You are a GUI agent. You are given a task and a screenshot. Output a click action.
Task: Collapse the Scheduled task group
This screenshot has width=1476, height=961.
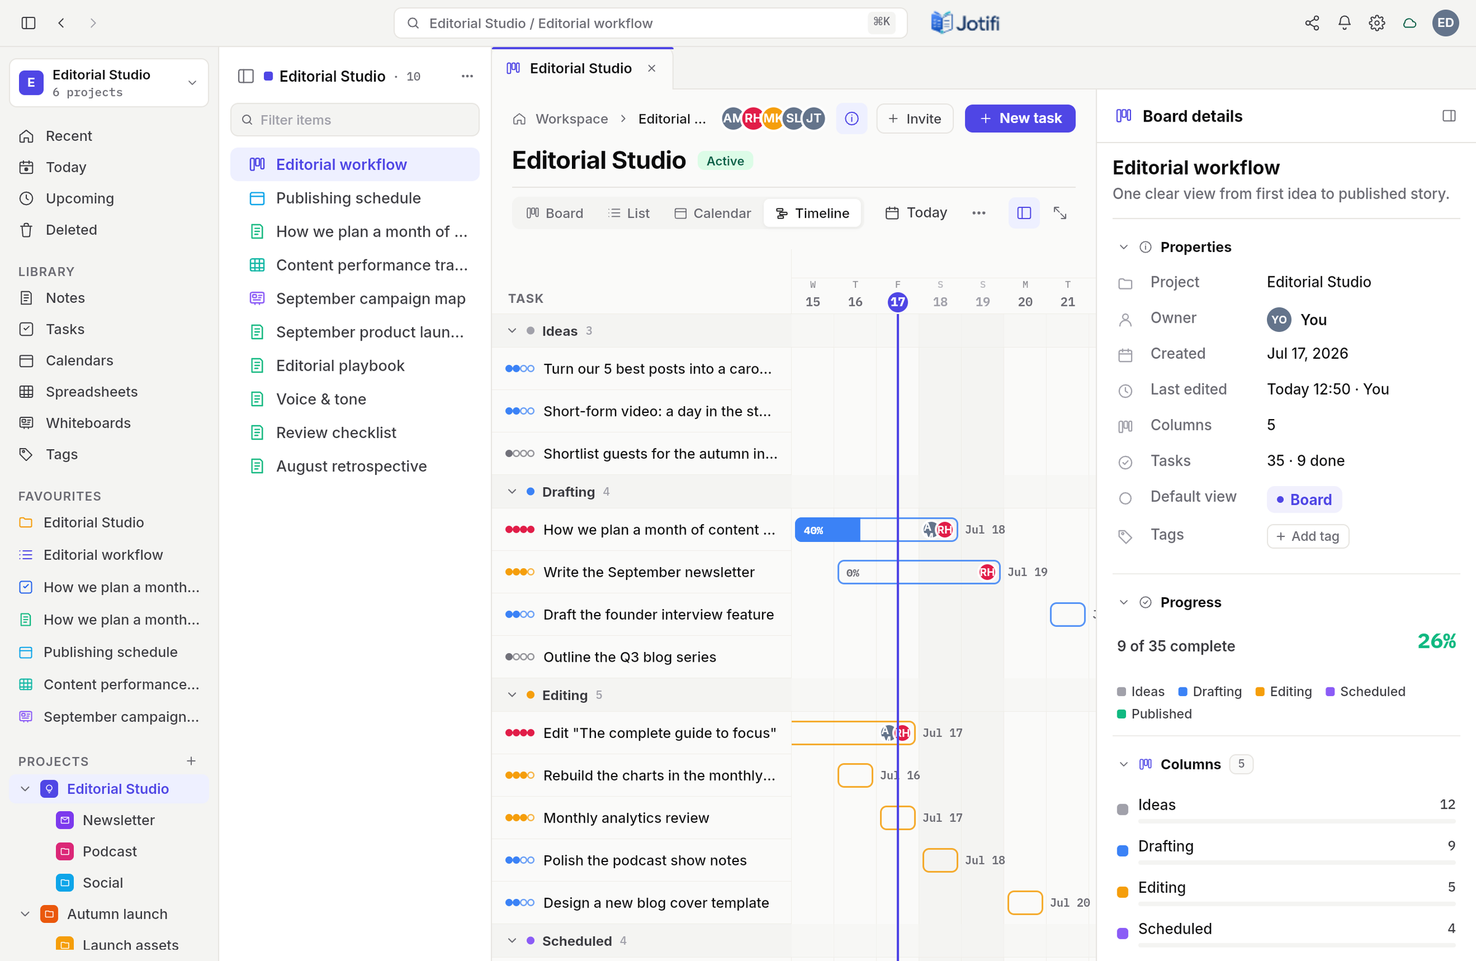[x=512, y=941]
